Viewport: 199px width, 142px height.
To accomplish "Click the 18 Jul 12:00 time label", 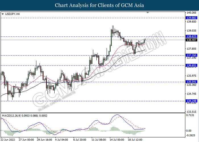I will tap(135, 140).
